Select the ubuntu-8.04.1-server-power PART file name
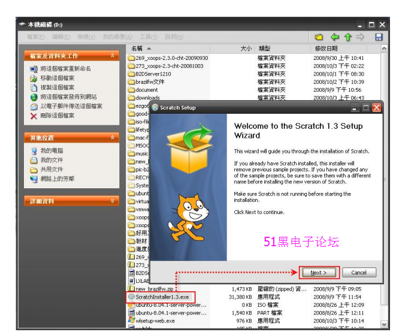This screenshot has height=335, width=396. tap(171, 313)
